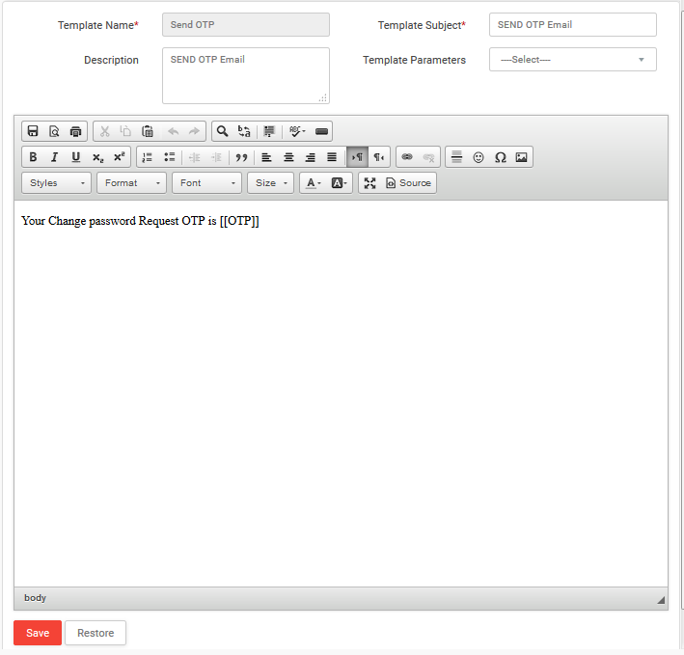Insert a numbered list
This screenshot has width=684, height=655.
(x=148, y=157)
